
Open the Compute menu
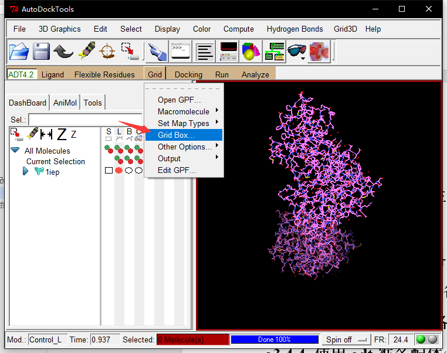[239, 29]
